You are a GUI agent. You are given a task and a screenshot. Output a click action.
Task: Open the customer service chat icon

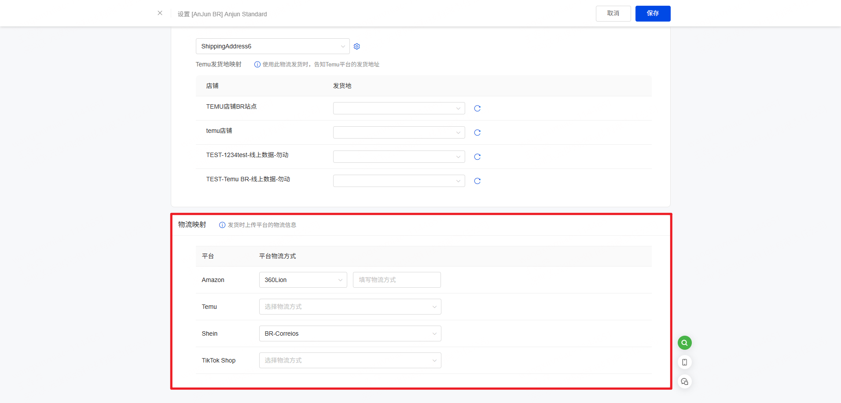click(x=684, y=381)
